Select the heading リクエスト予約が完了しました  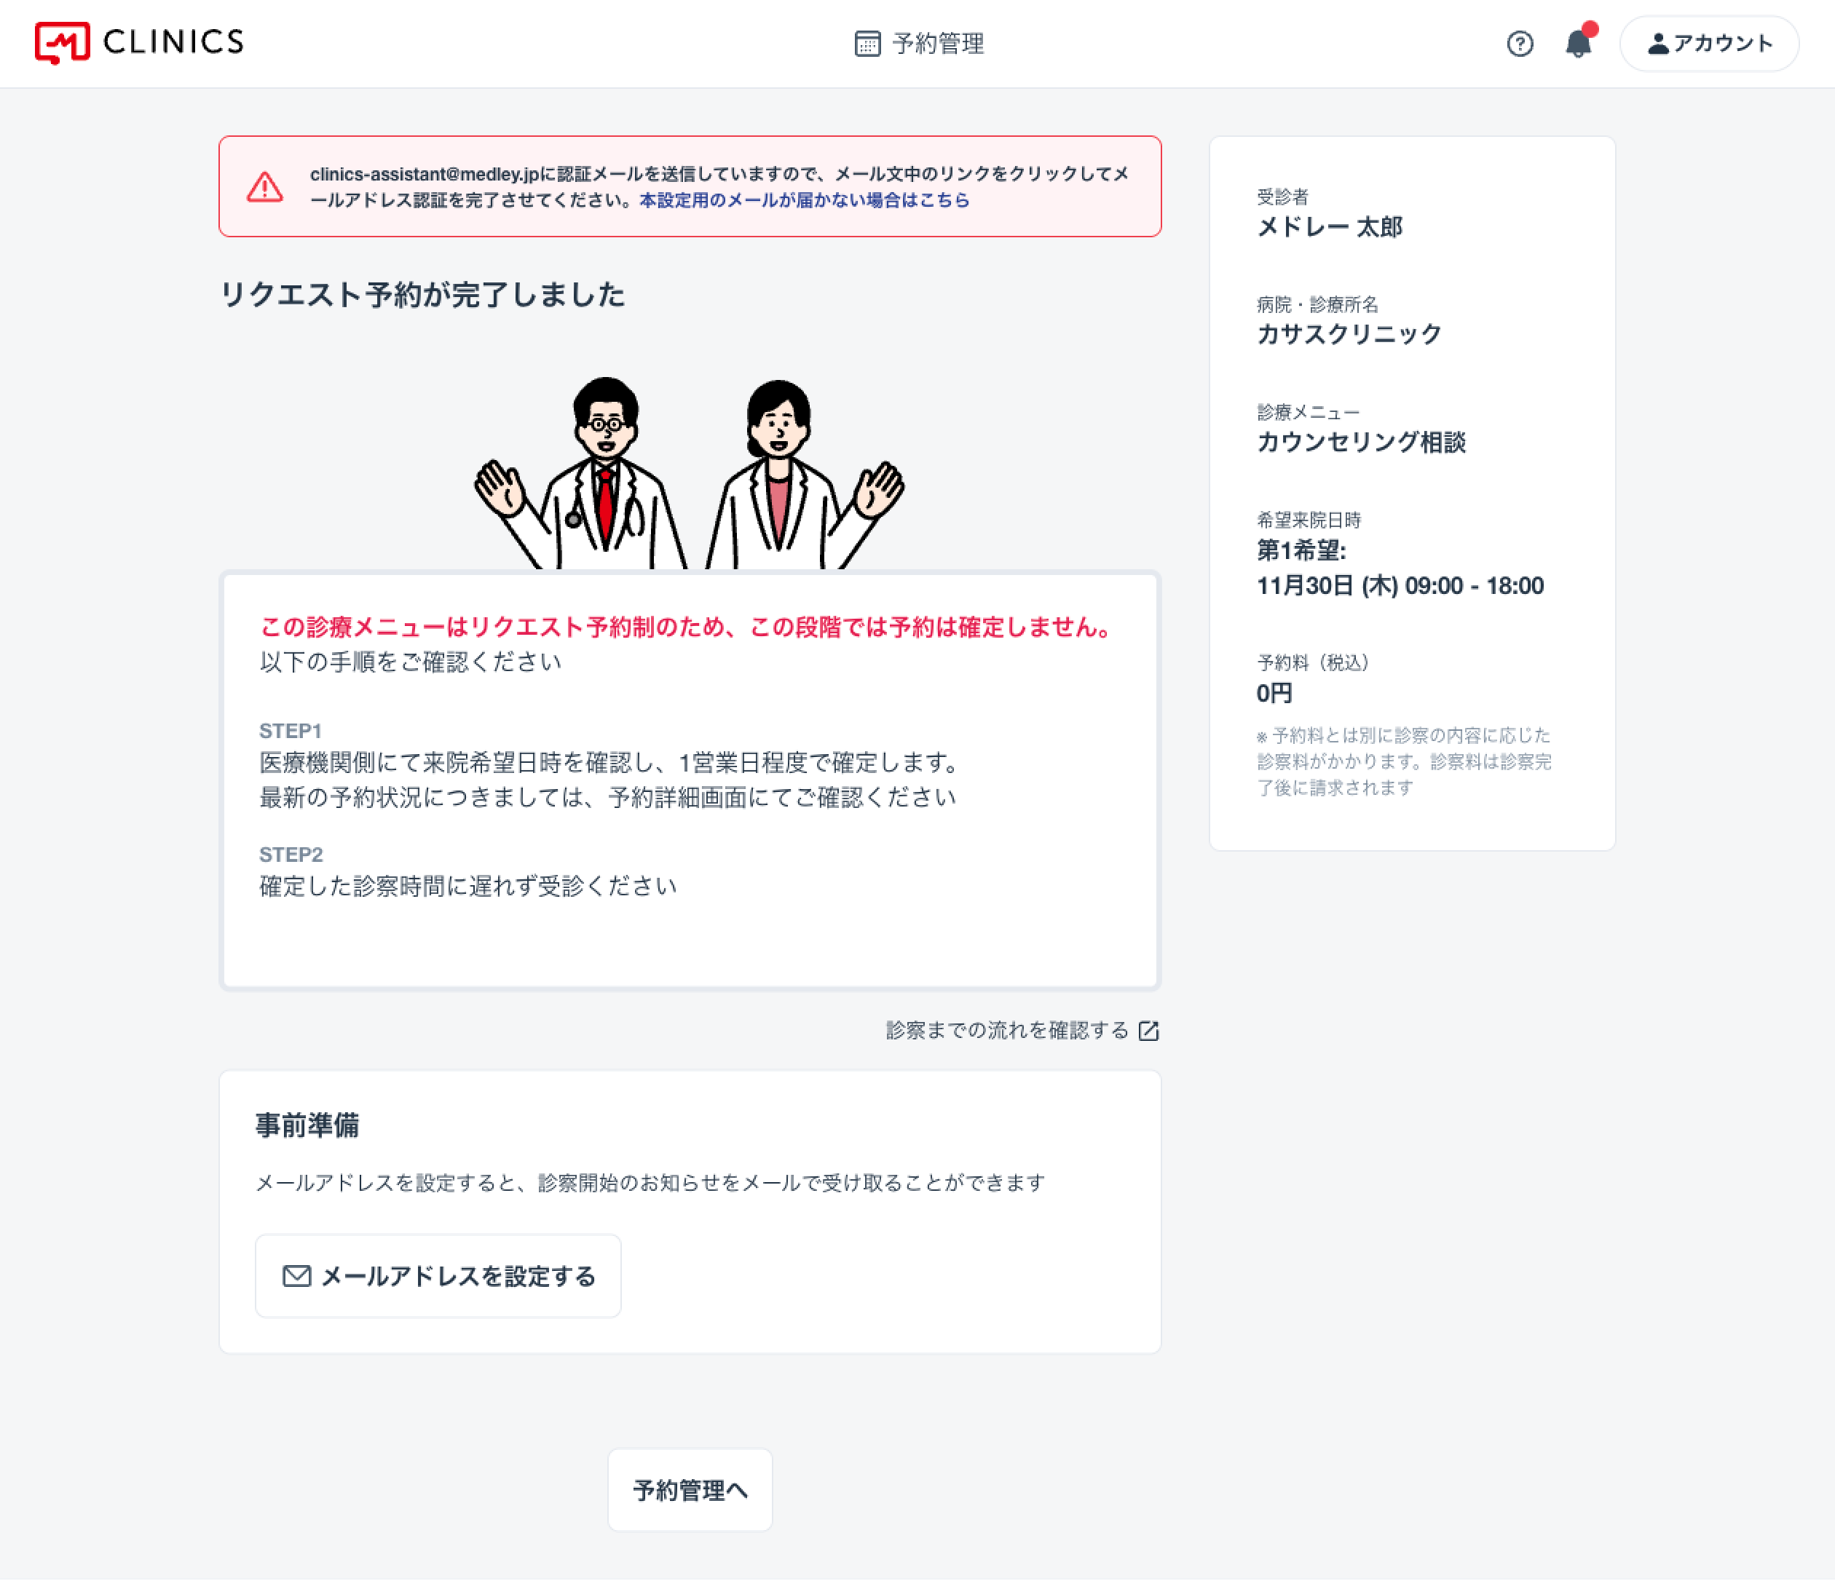pos(422,295)
